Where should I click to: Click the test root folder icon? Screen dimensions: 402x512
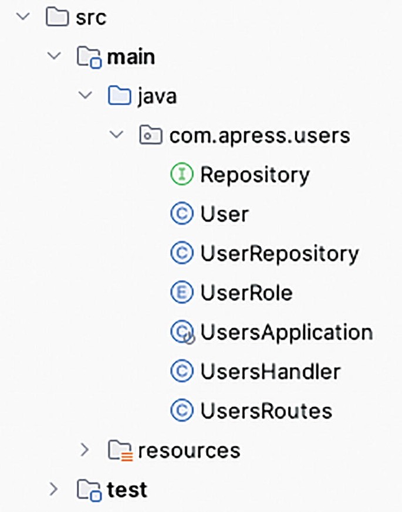tap(87, 490)
